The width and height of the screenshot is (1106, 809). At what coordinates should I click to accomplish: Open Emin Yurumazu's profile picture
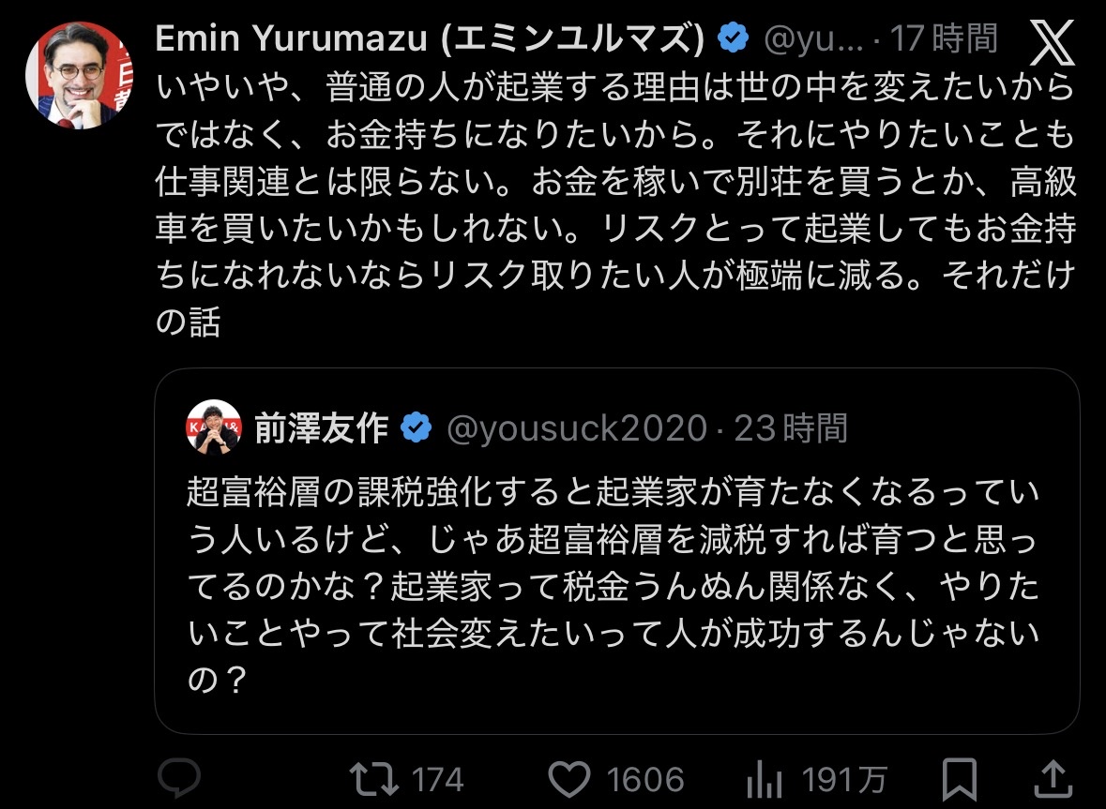tap(80, 76)
